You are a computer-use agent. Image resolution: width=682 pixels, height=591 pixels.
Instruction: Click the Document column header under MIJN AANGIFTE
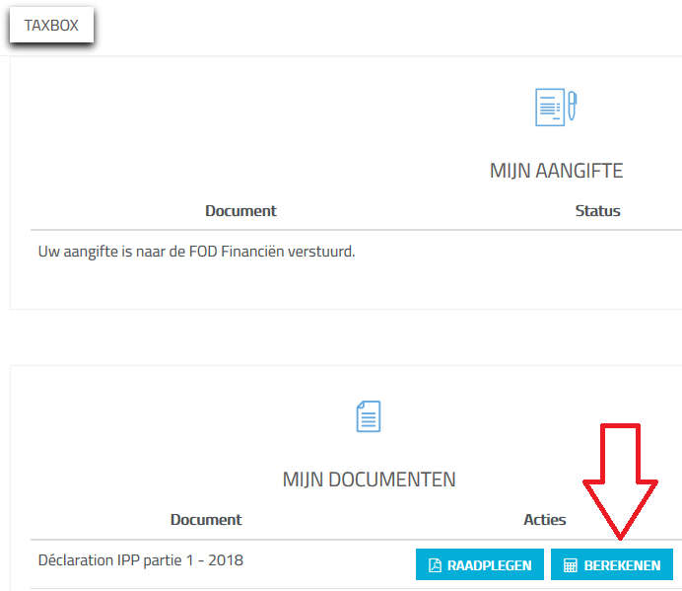tap(240, 211)
